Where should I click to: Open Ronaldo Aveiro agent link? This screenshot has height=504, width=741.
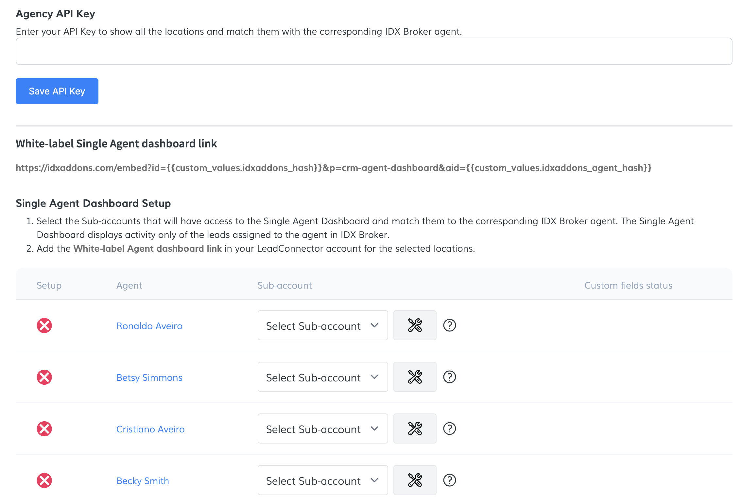pos(149,326)
